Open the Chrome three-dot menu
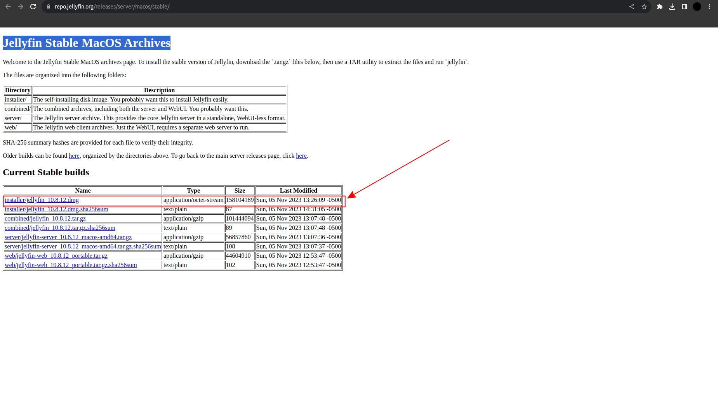This screenshot has height=393, width=718. 709,7
